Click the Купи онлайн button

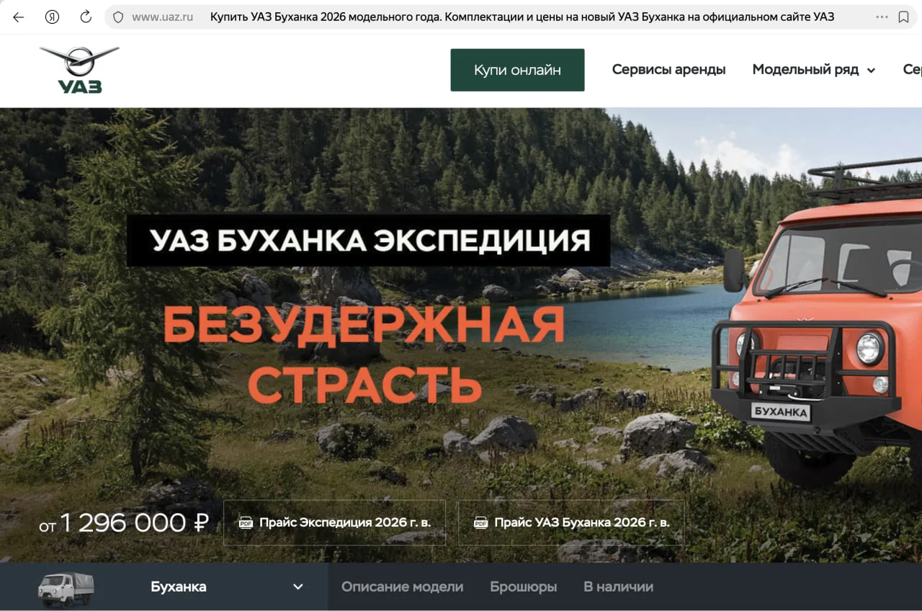click(x=517, y=70)
